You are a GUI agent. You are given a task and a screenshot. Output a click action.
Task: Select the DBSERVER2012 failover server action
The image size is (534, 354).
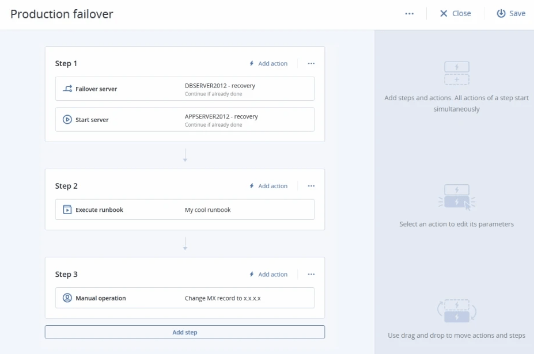pos(185,89)
